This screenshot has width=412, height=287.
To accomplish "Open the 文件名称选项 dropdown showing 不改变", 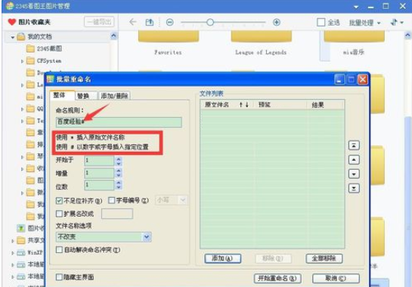I will (x=104, y=237).
